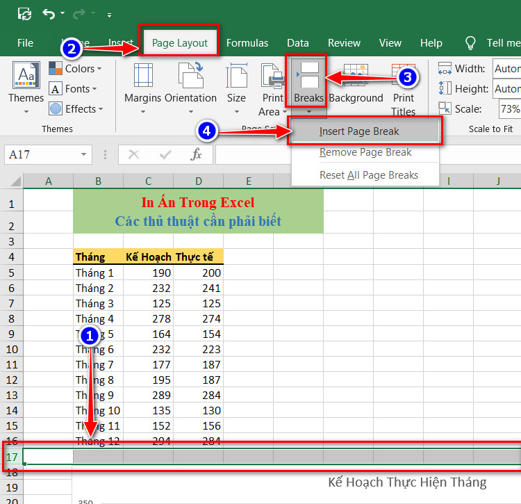The height and width of the screenshot is (504, 521).
Task: Select column A header
Action: pos(49,181)
